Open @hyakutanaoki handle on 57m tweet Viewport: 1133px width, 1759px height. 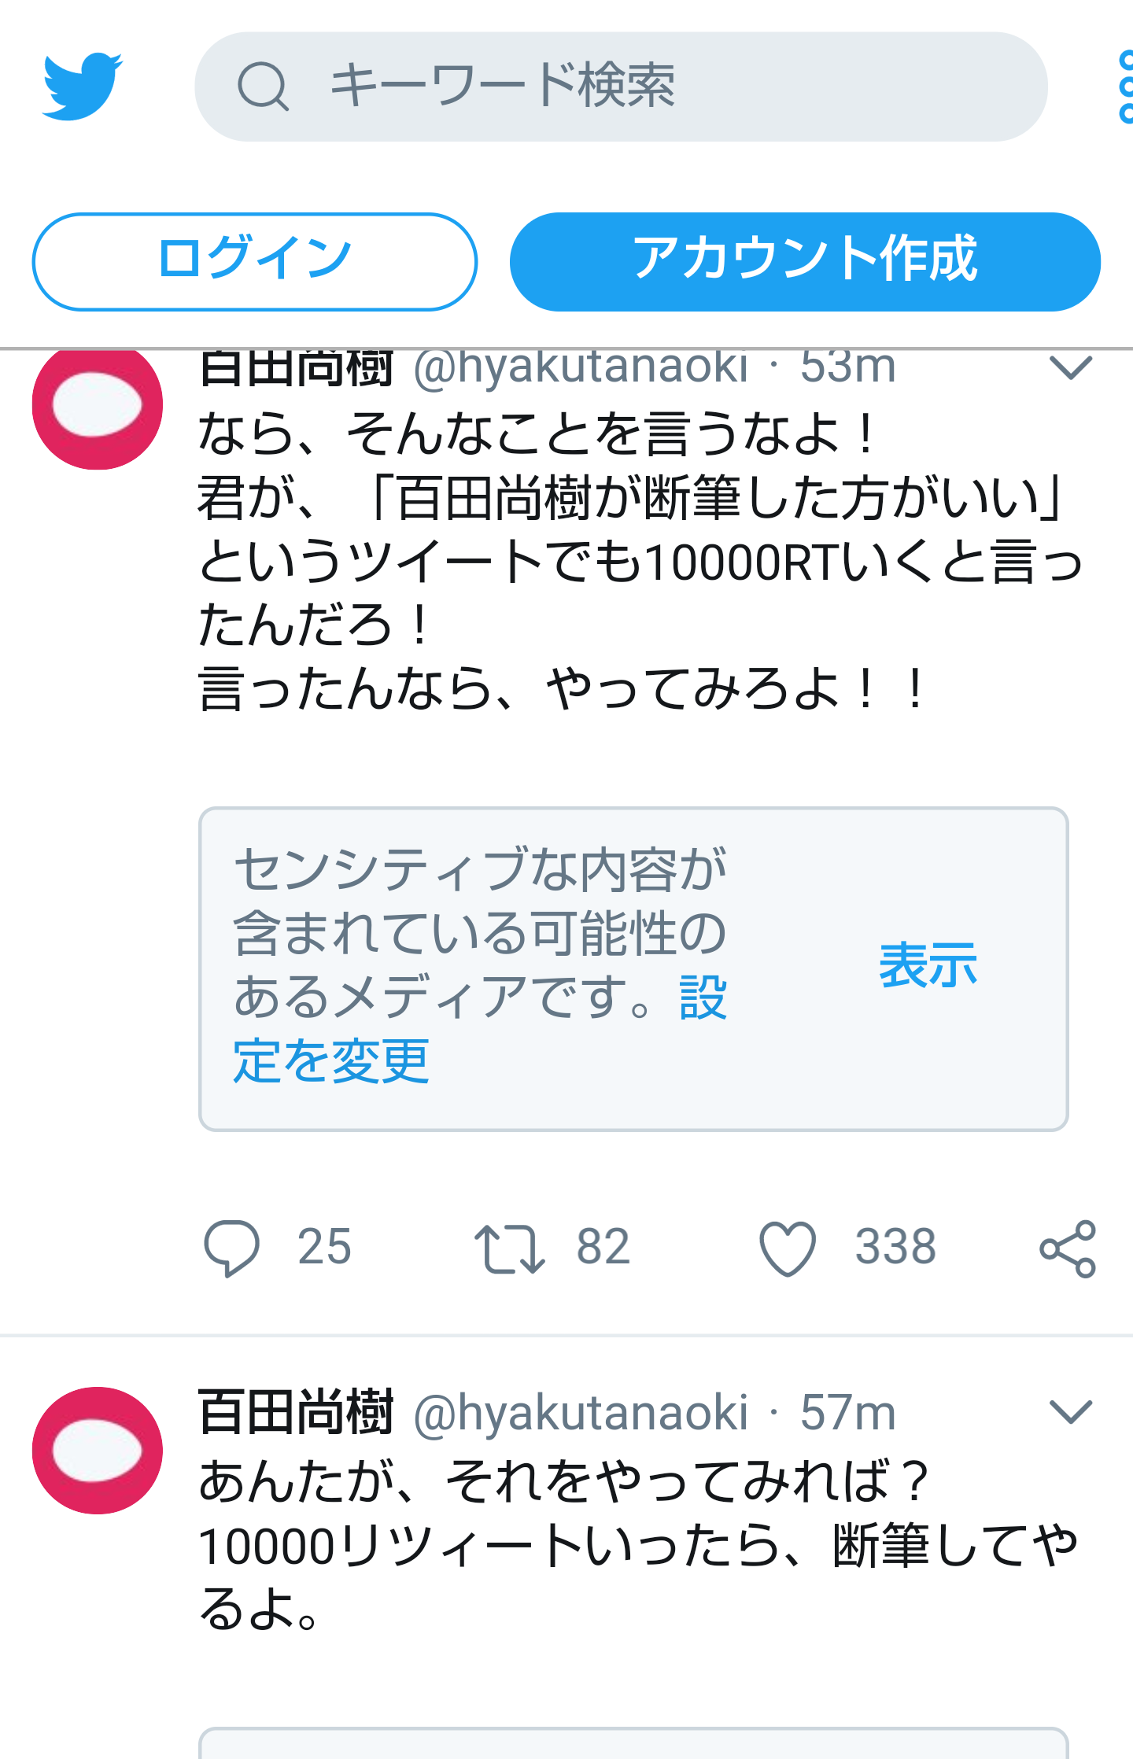pyautogui.click(x=581, y=1413)
